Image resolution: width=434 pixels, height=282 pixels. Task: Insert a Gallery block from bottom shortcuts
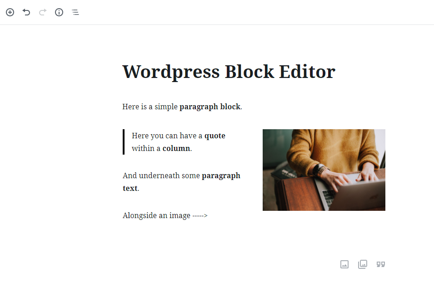click(363, 264)
